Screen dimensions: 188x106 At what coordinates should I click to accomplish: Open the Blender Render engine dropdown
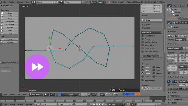click(98, 2)
